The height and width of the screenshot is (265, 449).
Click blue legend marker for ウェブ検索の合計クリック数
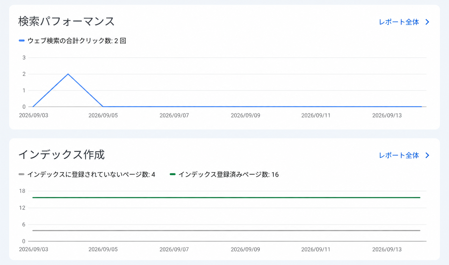22,41
